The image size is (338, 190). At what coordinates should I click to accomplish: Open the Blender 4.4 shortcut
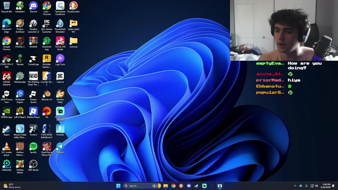[x=47, y=95]
